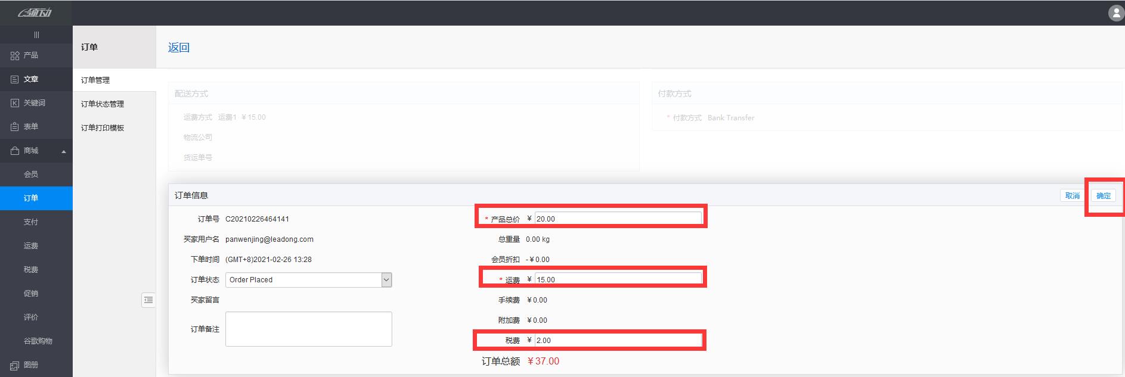Toggle the submenu panel collapse icon

(148, 300)
